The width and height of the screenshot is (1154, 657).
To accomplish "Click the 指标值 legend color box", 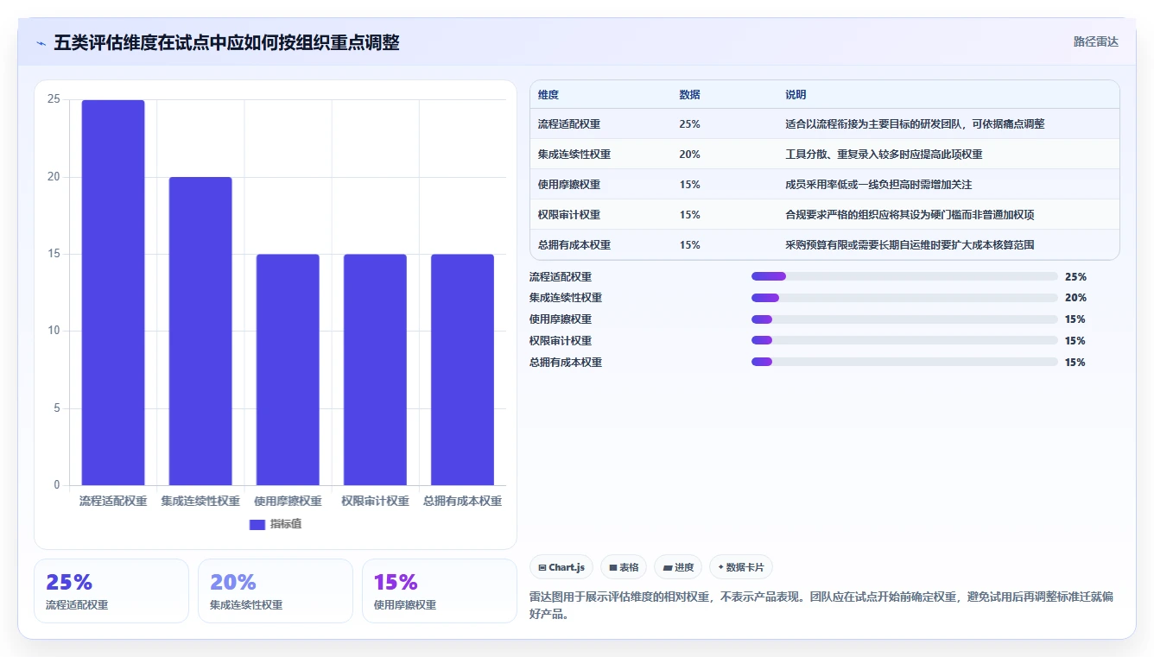I will pos(257,524).
